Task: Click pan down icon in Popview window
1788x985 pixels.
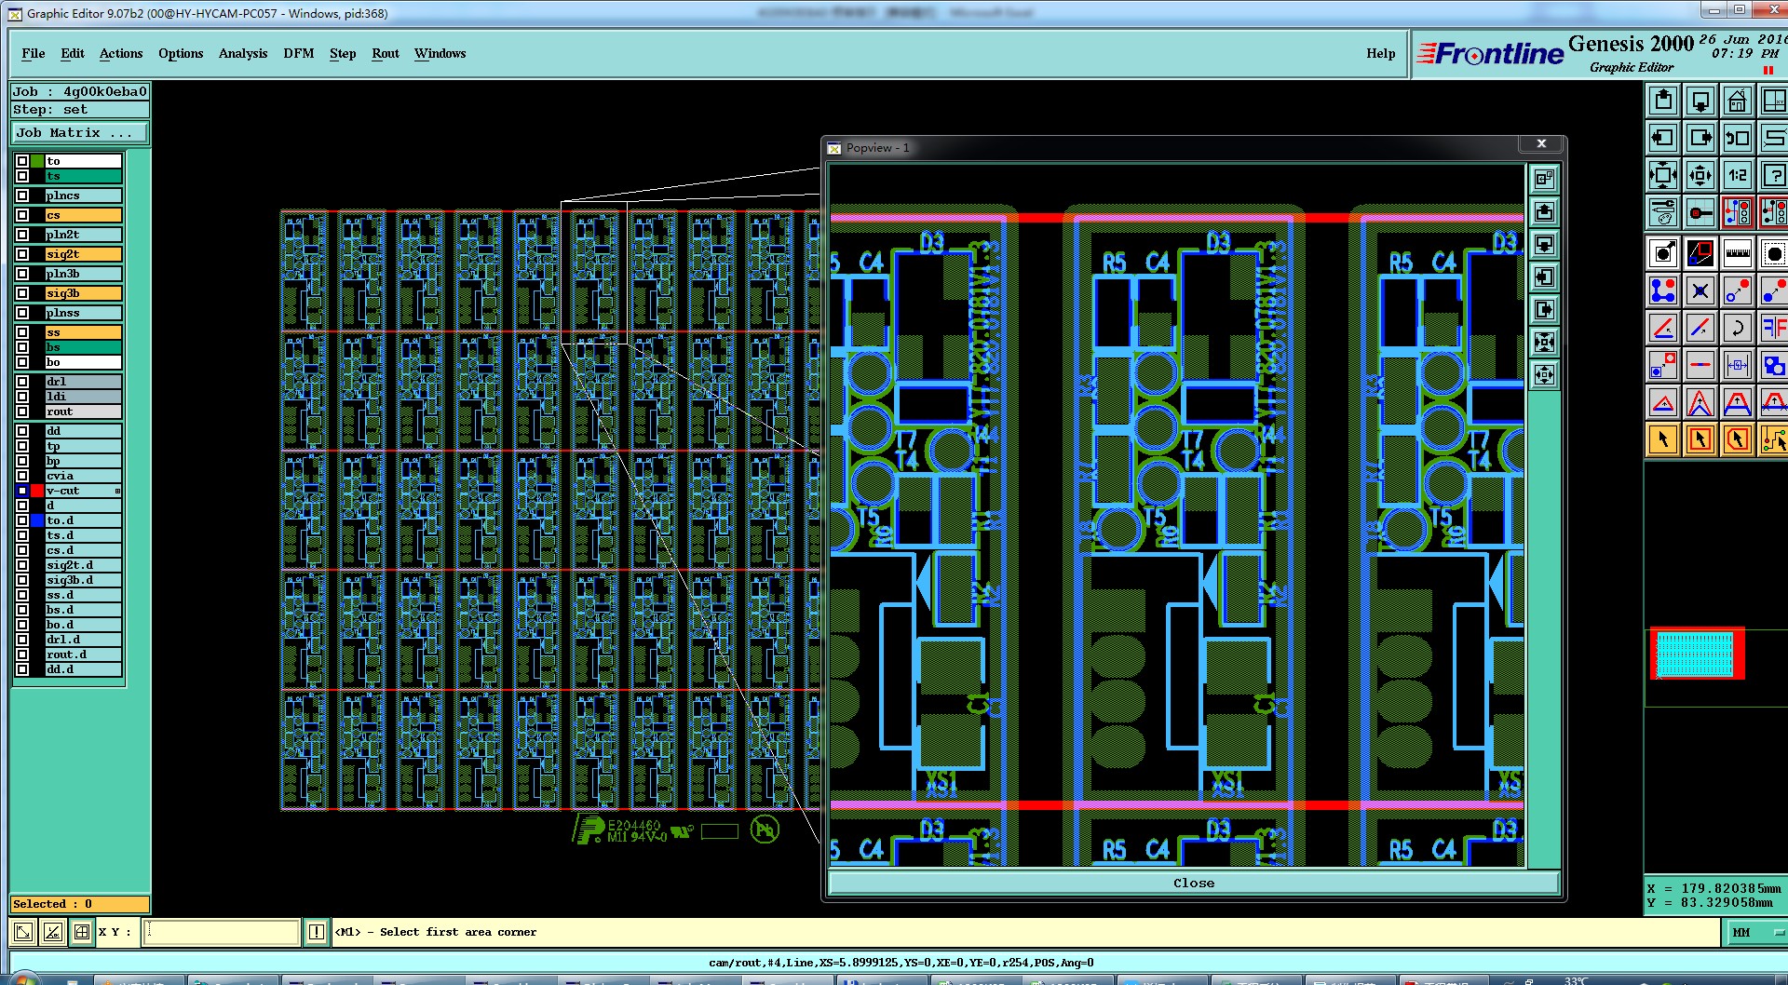Action: pyautogui.click(x=1545, y=244)
